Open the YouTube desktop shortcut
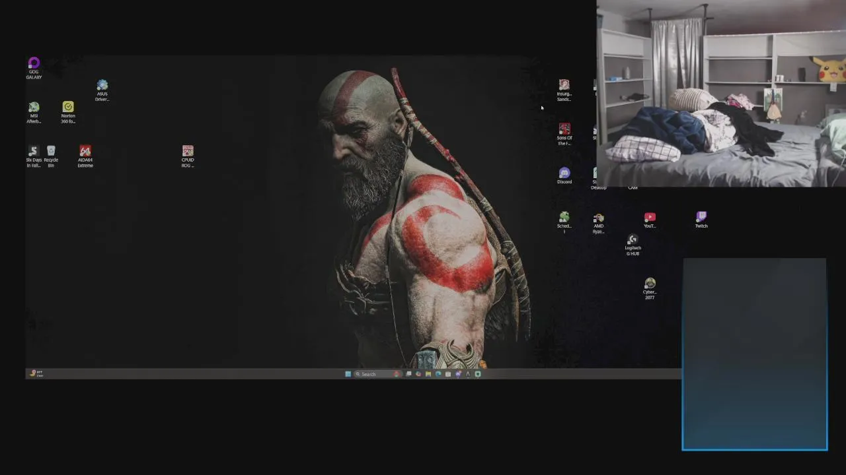The width and height of the screenshot is (846, 475). tap(650, 220)
